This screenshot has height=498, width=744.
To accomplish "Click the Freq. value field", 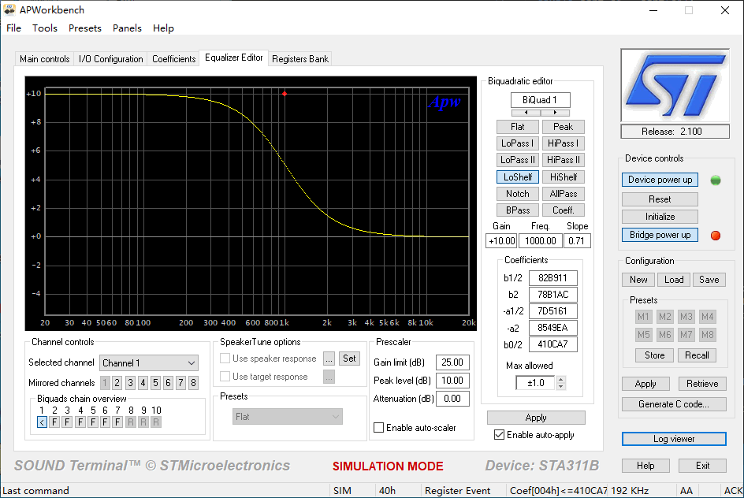I will [541, 241].
